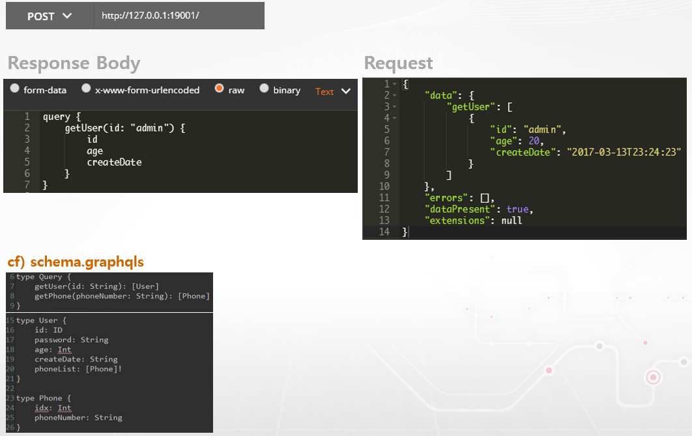This screenshot has width=692, height=436.
Task: Click the "dataPresent": true line in JSON
Action: (x=478, y=209)
